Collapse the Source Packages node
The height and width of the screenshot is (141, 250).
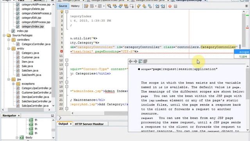pyautogui.click(x=4, y=35)
